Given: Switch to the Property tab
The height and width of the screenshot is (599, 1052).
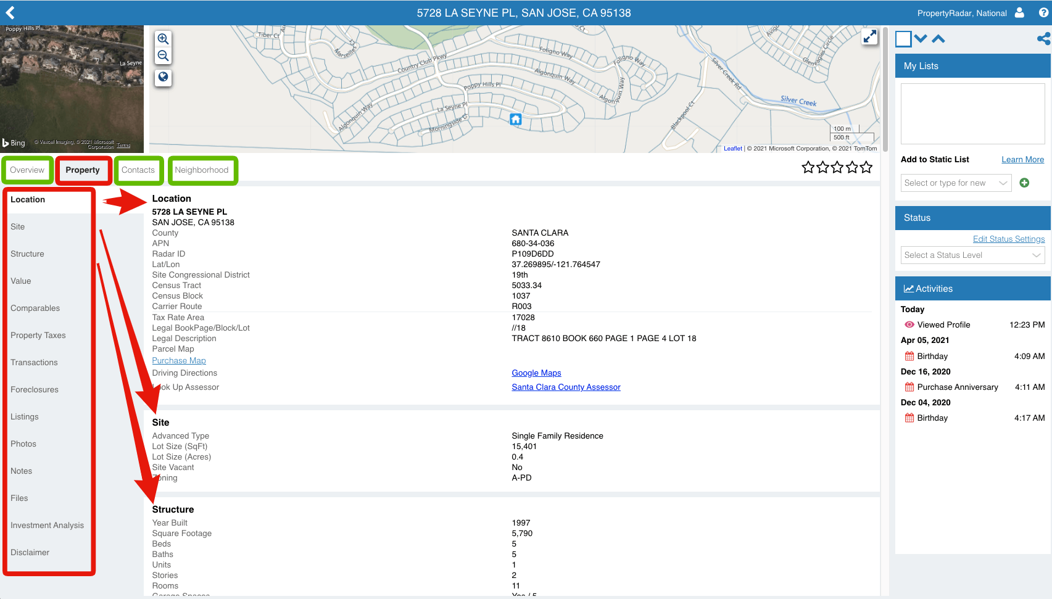Looking at the screenshot, I should 83,170.
